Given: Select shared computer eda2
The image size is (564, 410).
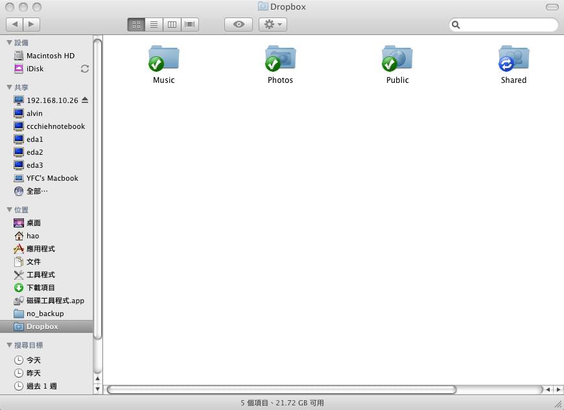Looking at the screenshot, I should coord(47,152).
